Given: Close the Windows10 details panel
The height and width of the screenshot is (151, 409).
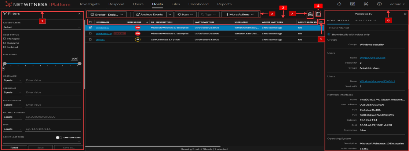Looking at the screenshot, I should click(405, 14).
